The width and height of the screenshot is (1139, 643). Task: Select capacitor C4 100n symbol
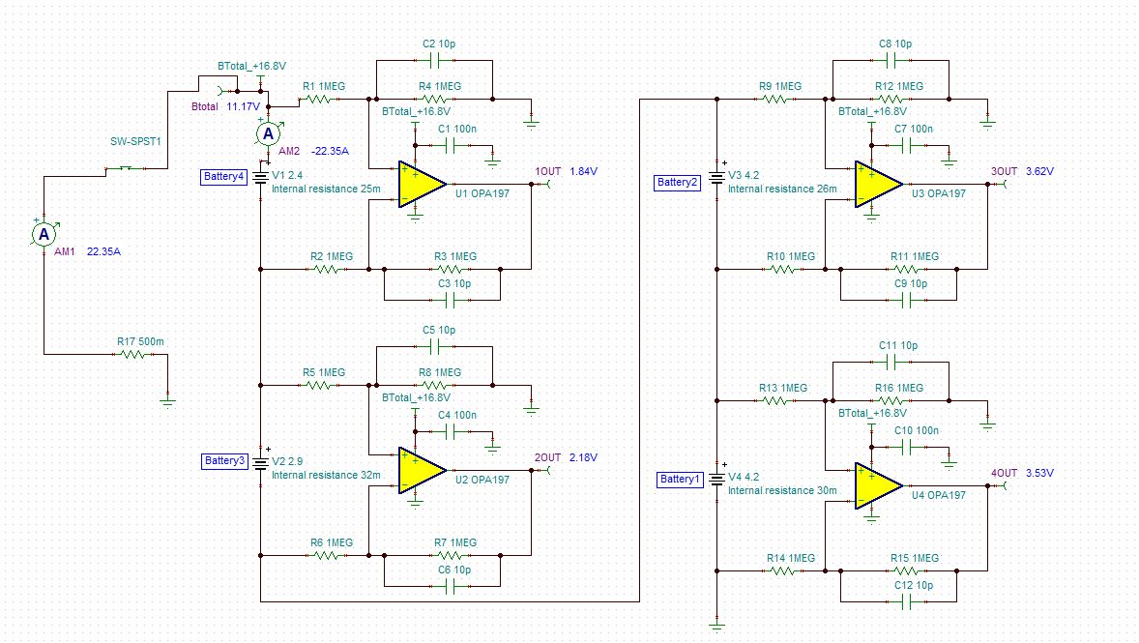(x=451, y=432)
